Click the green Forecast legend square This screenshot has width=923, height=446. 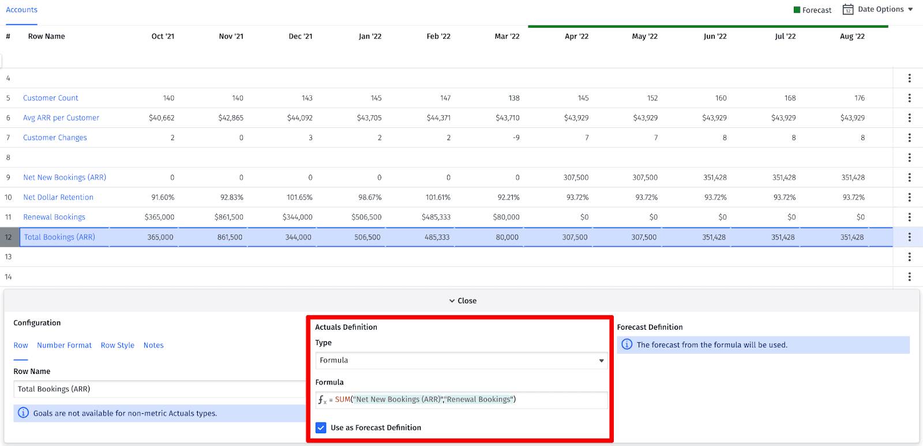797,10
